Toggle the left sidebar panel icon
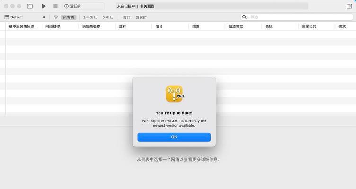 tap(30, 6)
